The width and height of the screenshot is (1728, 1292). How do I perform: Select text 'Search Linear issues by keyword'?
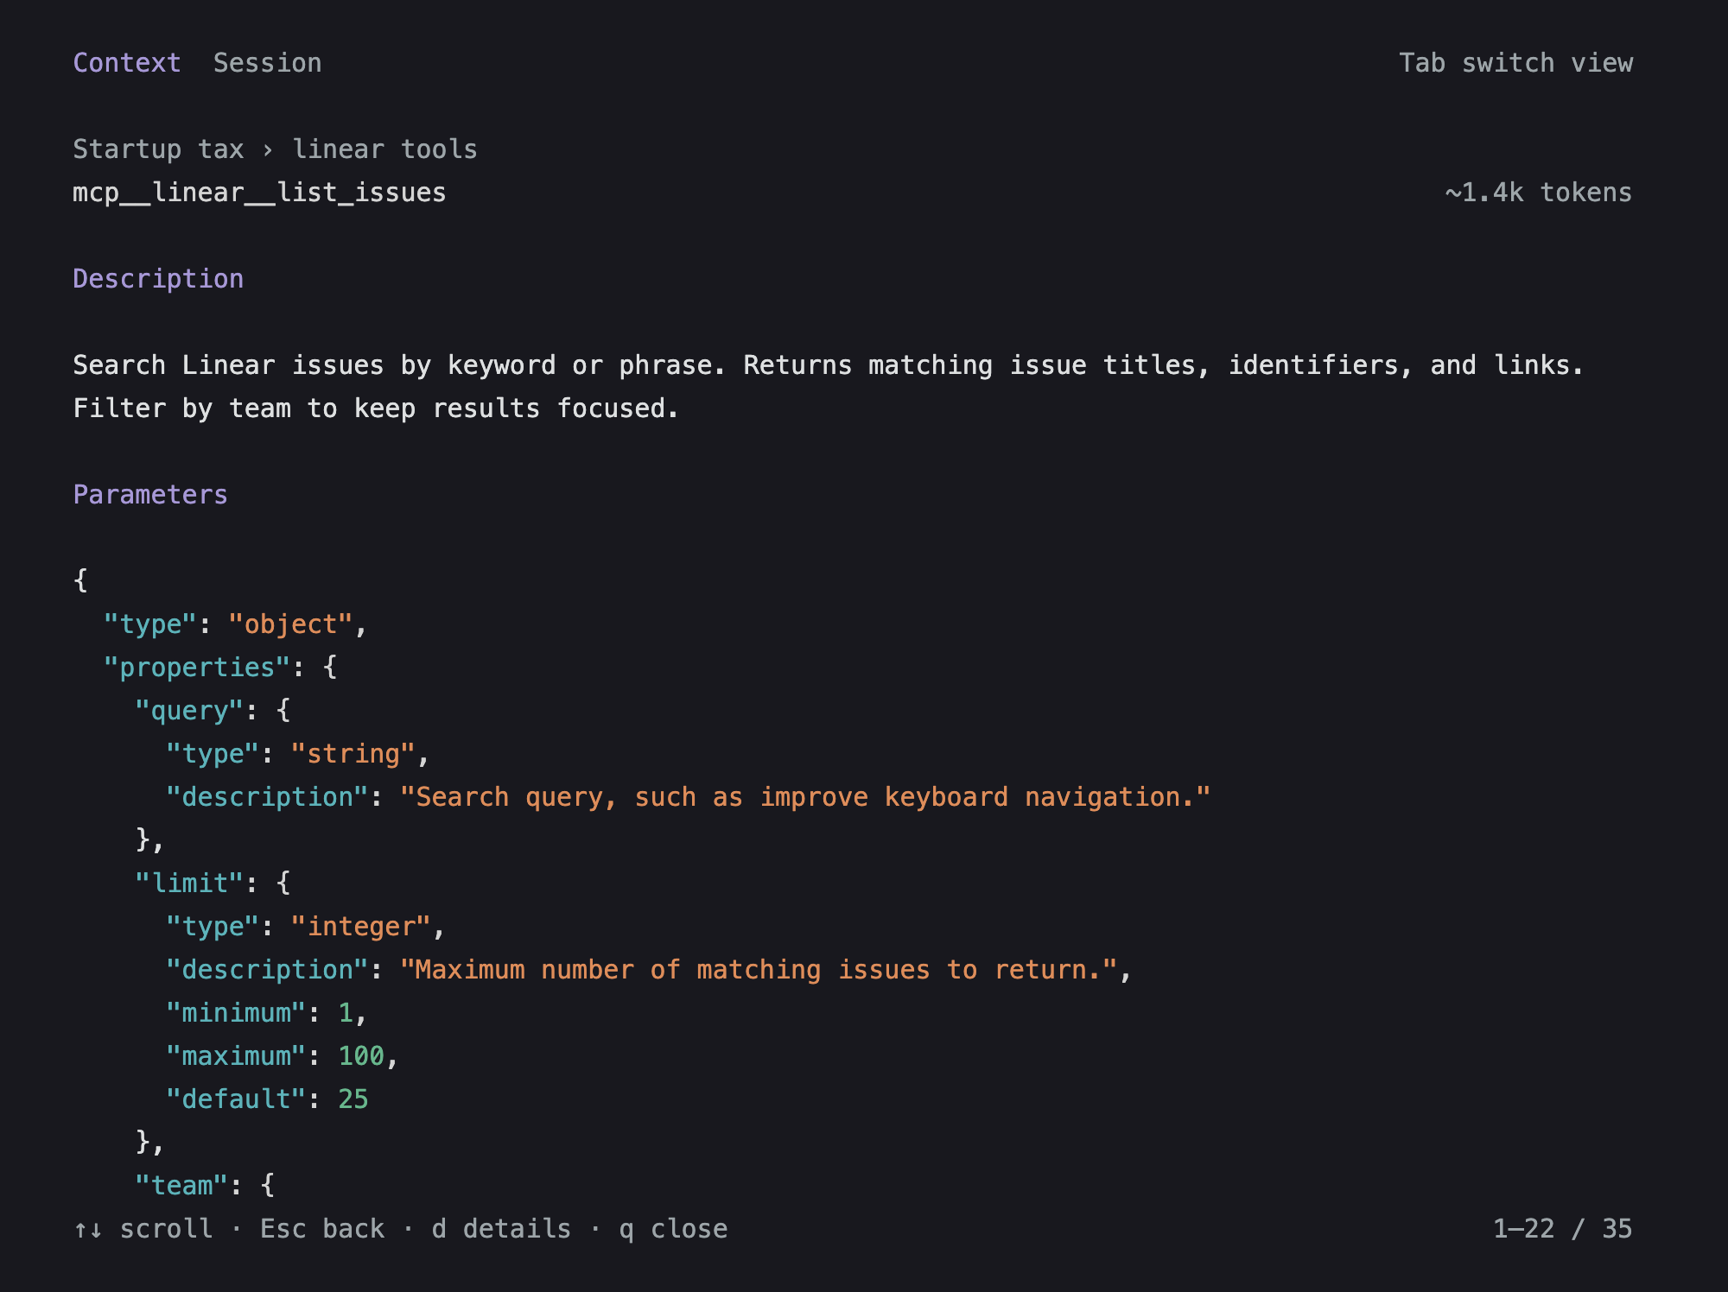[x=314, y=365]
